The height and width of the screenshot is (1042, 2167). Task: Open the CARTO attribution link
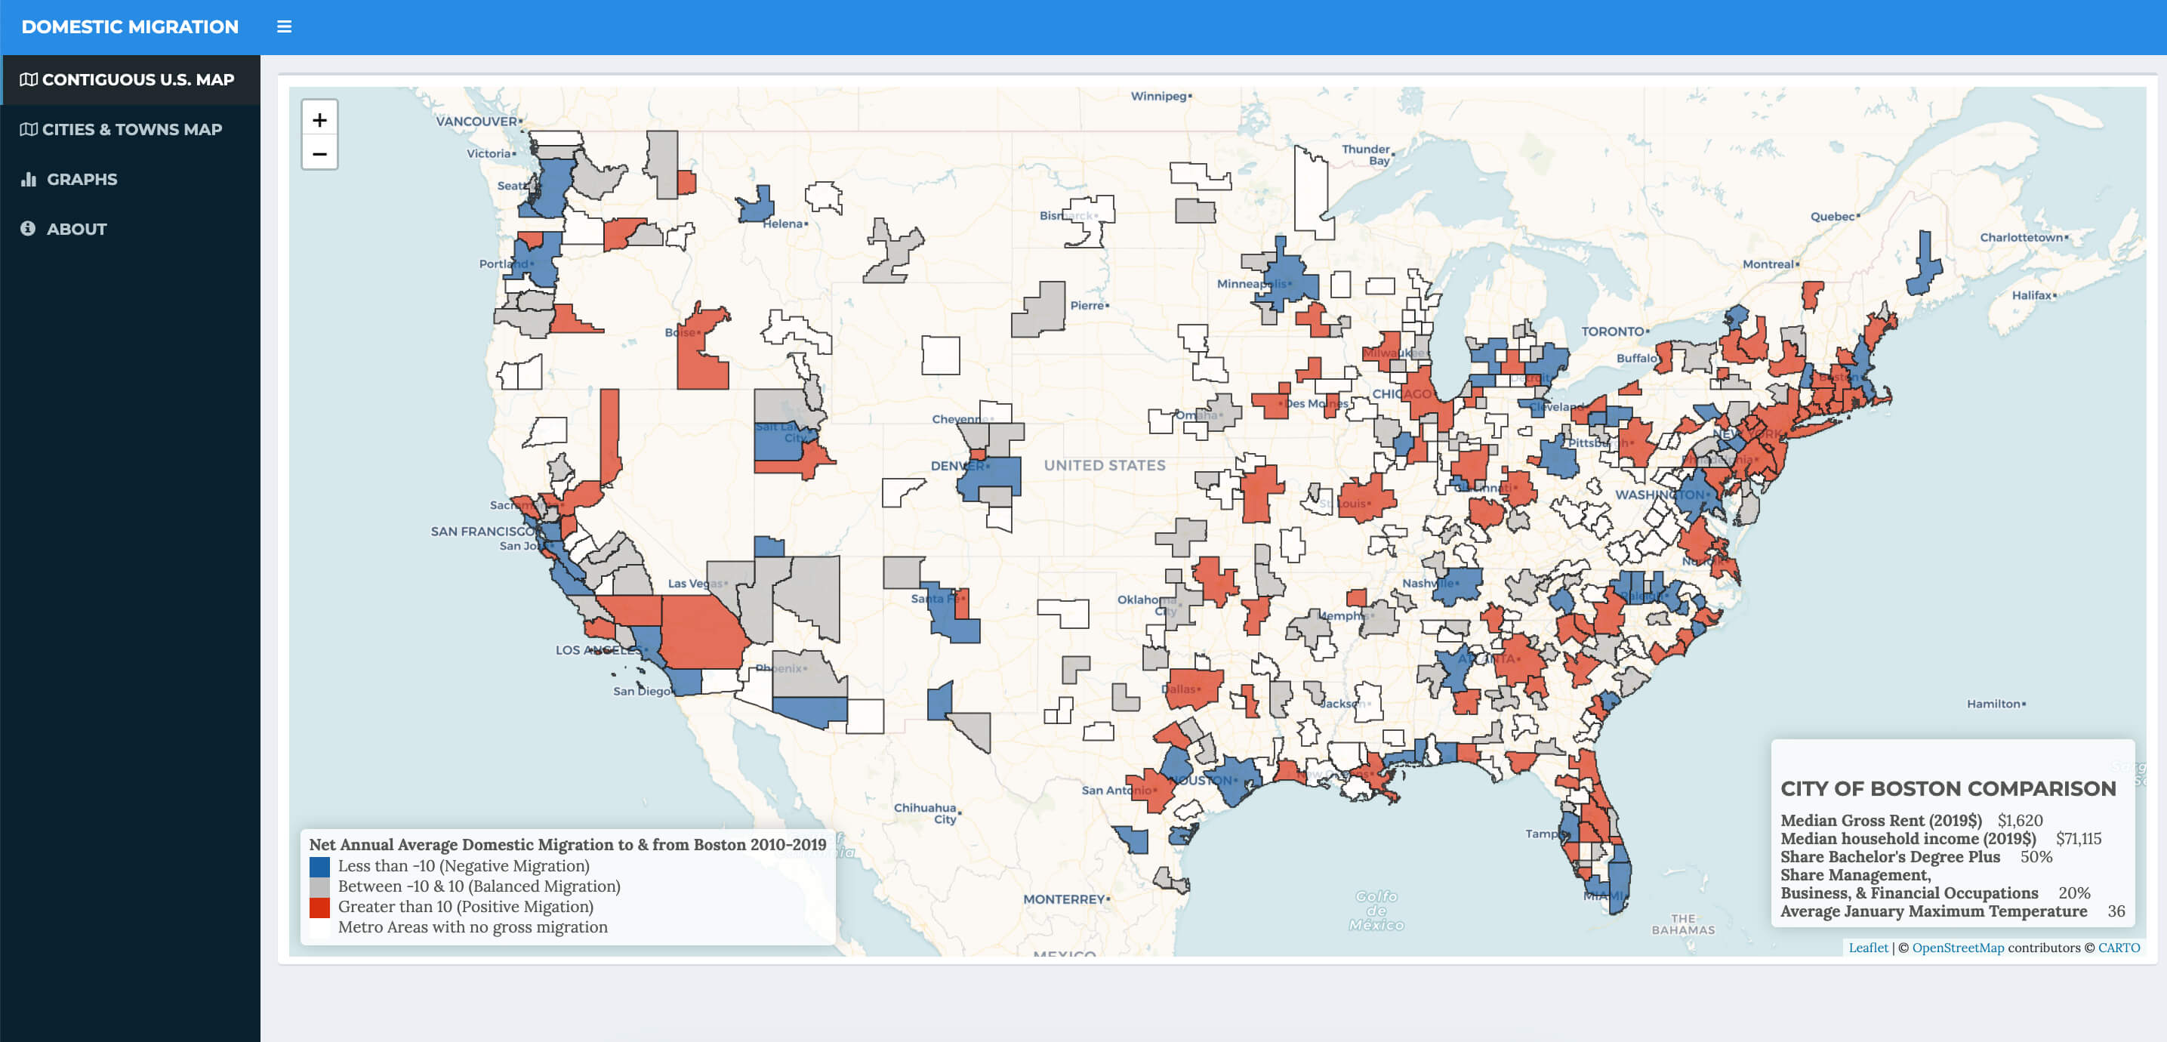(2118, 947)
